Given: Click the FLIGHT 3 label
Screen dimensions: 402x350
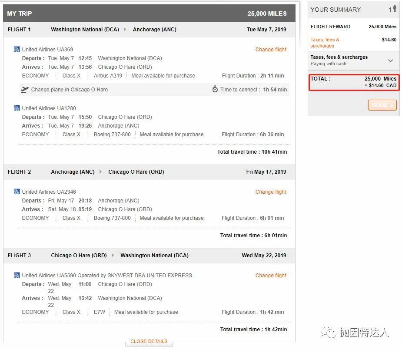Looking at the screenshot, I should (x=19, y=255).
